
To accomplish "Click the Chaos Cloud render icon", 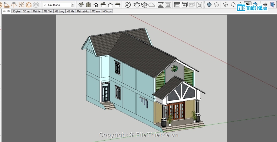I will pyautogui.click(x=152, y=5).
